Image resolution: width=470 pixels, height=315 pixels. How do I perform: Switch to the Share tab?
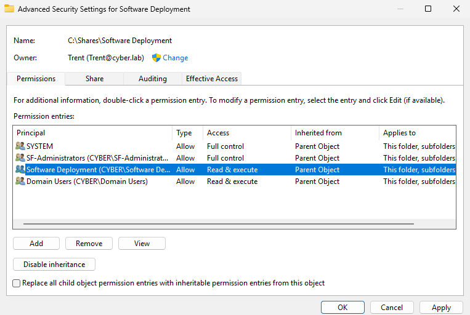(x=94, y=79)
